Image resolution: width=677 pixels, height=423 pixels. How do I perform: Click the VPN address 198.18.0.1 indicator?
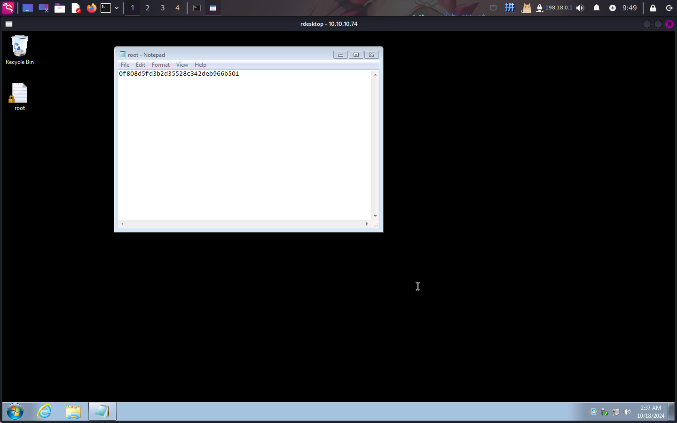[554, 8]
